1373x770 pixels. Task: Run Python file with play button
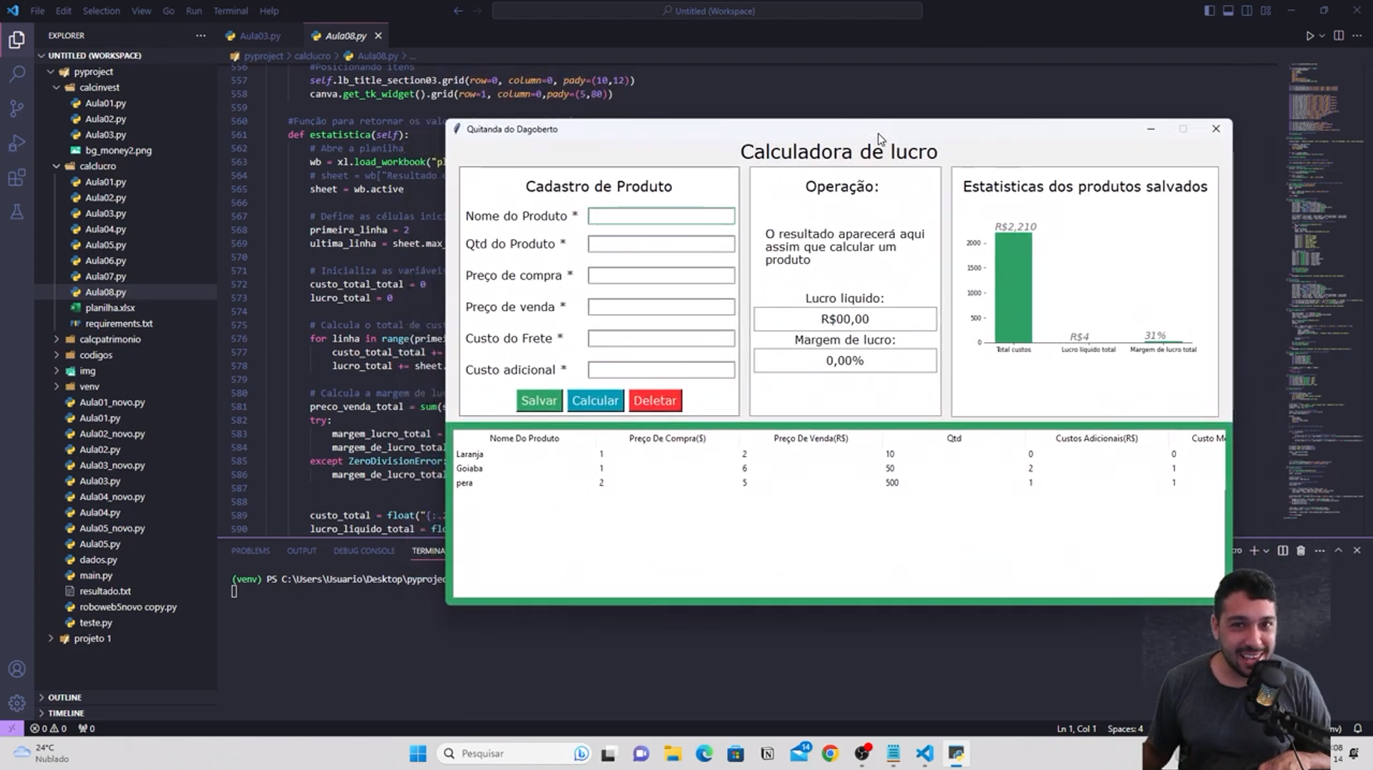1309,36
